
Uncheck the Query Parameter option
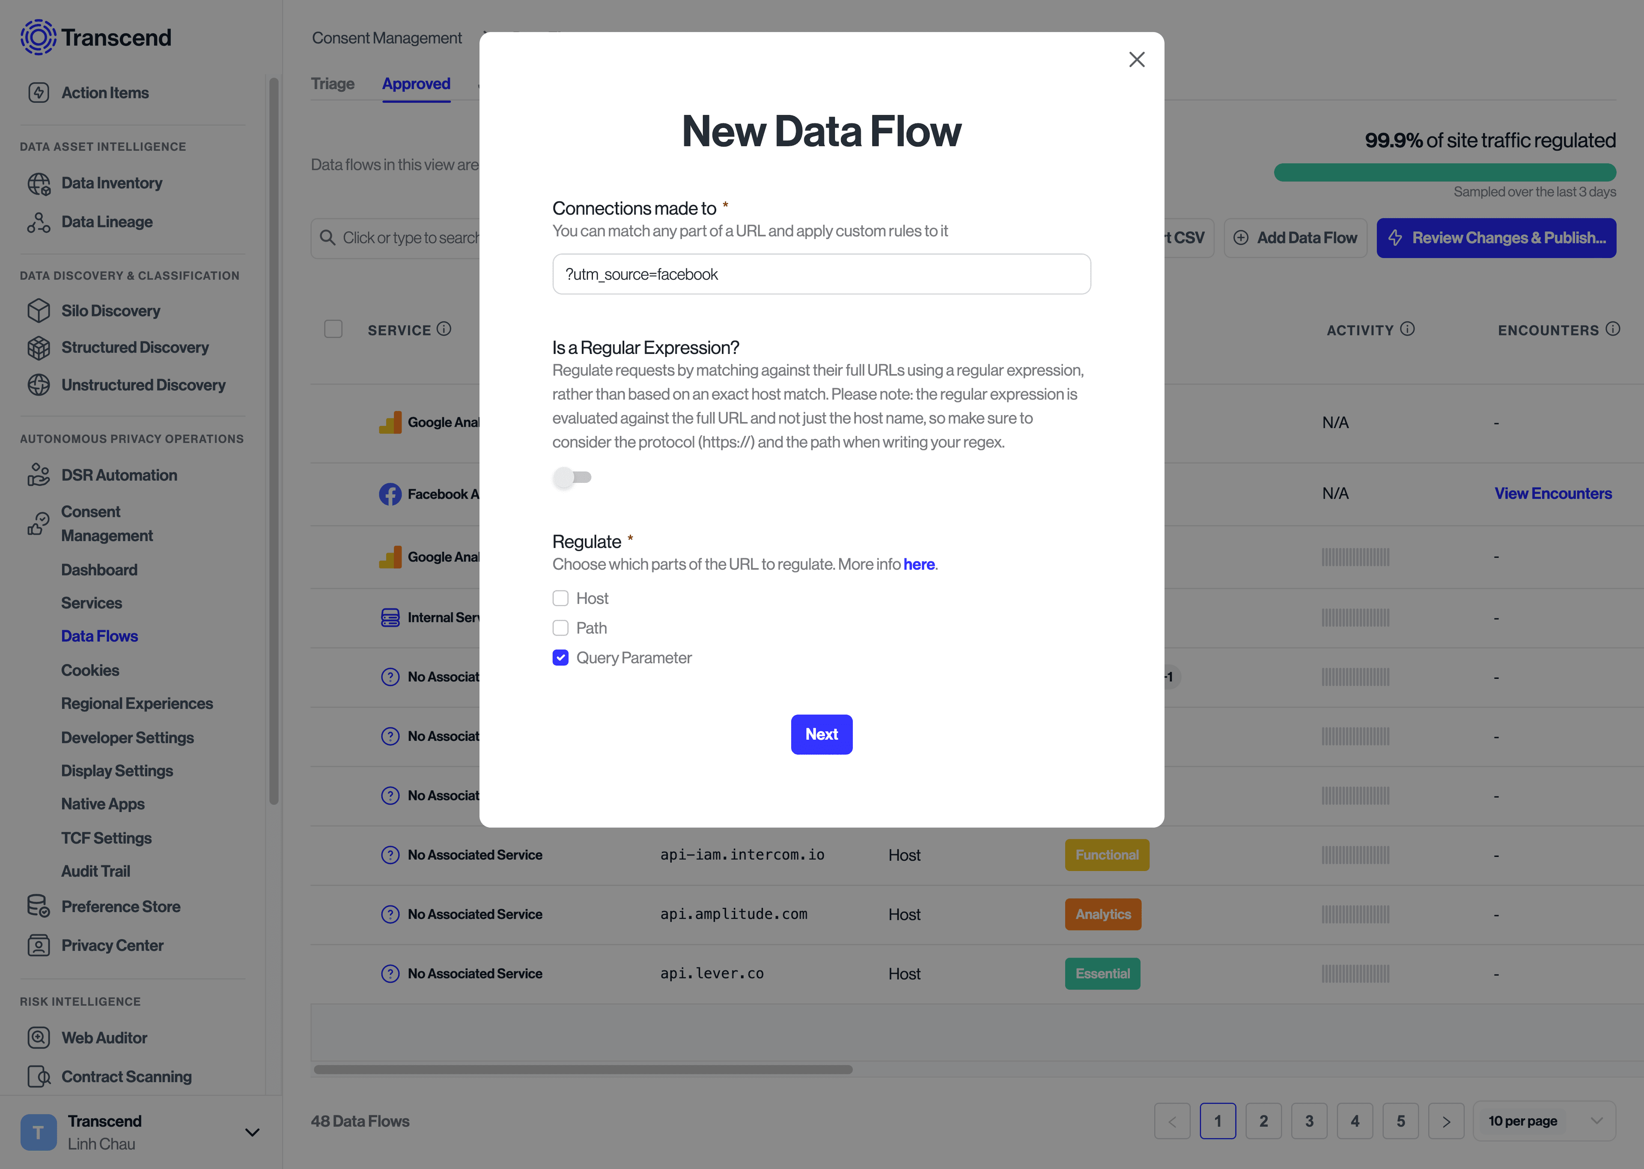[x=560, y=657]
